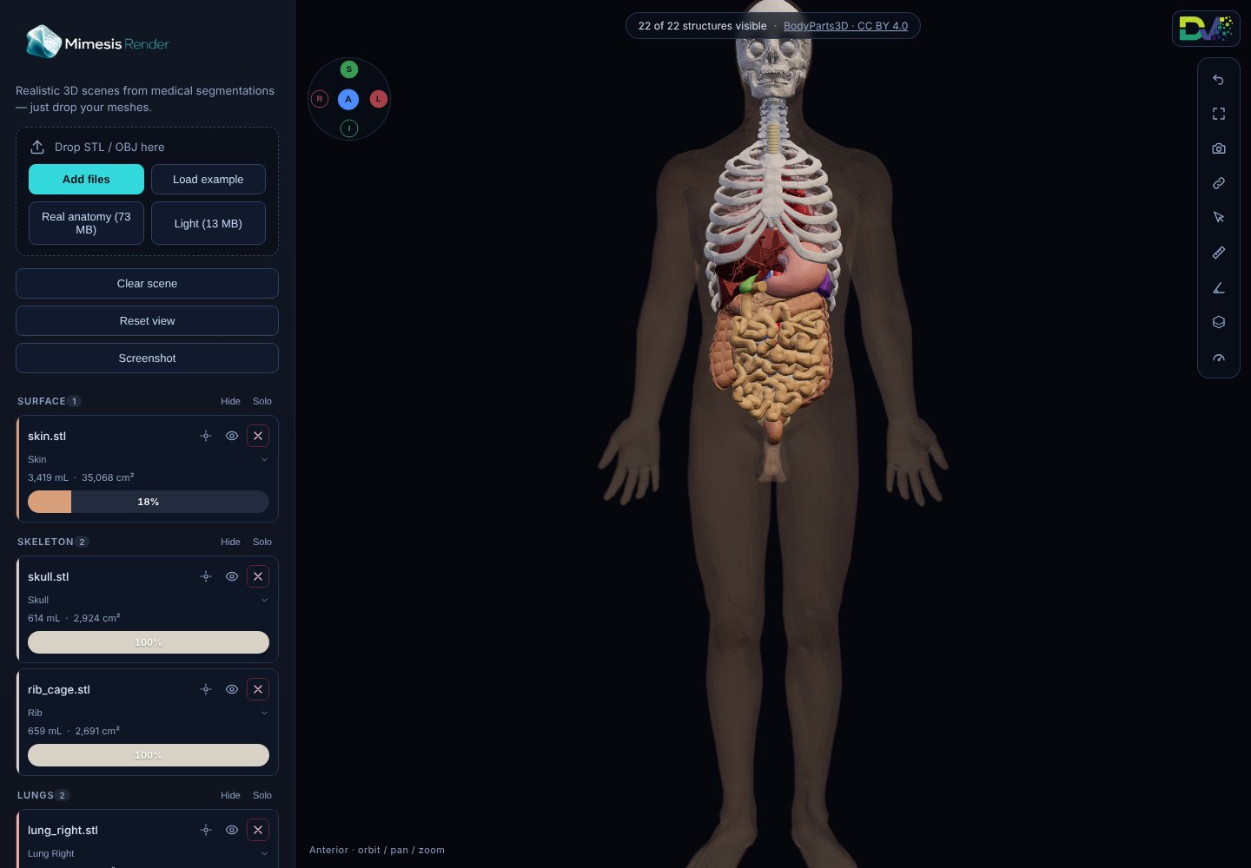Screen dimensions: 1251x868
Task: Capture the view with the camera icon
Action: (x=1219, y=148)
